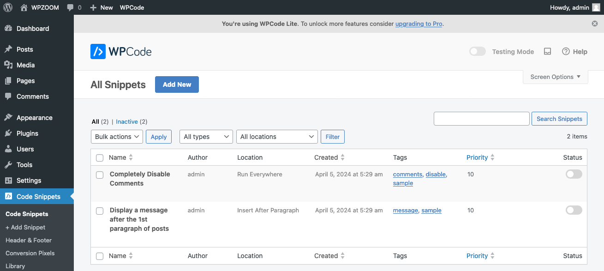Viewport: 604px width, 271px height.
Task: Click the admin avatar next to Howdy
Action: 596,7
